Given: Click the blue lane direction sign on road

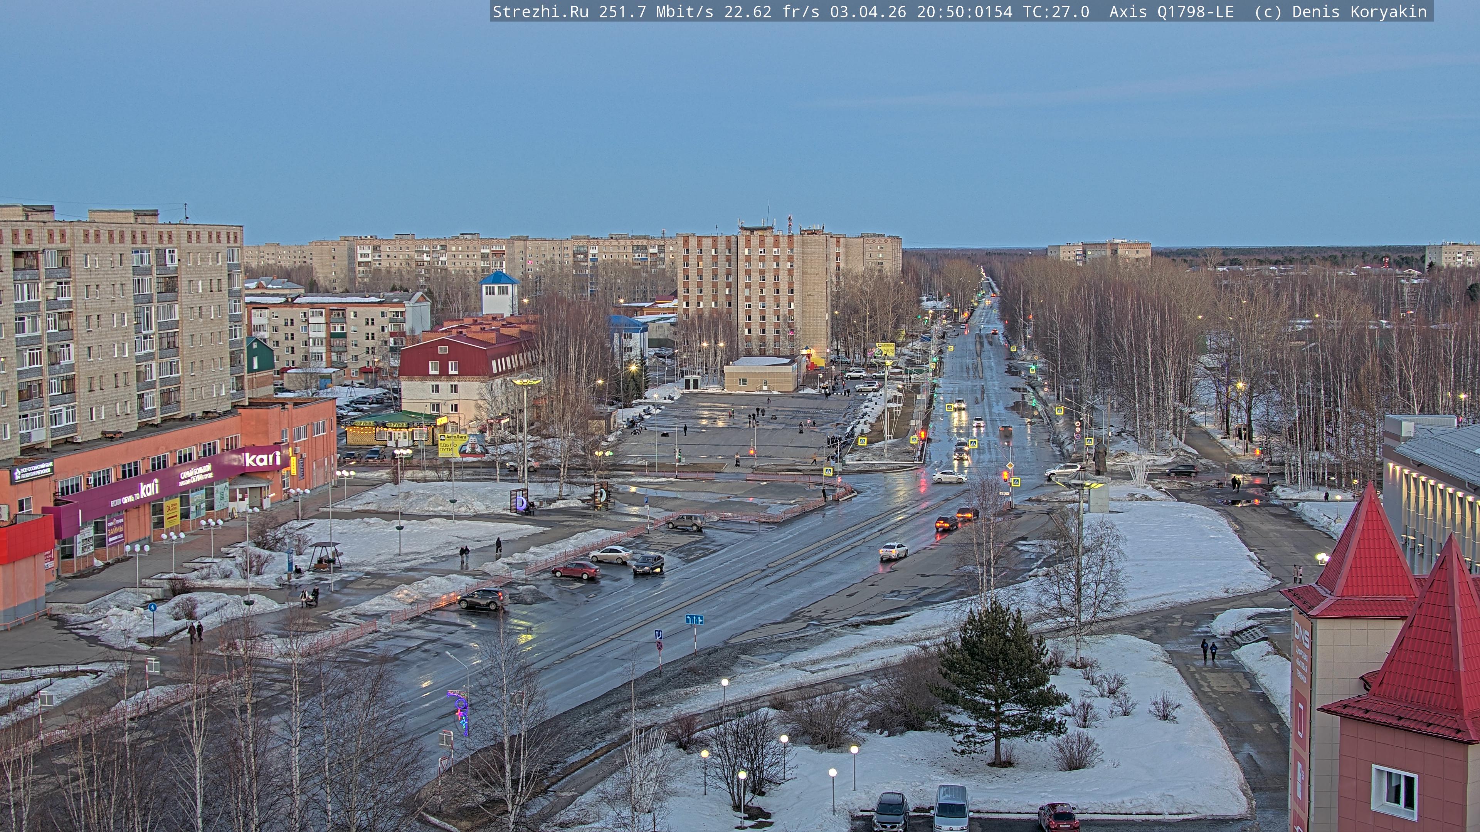Looking at the screenshot, I should pyautogui.click(x=694, y=619).
